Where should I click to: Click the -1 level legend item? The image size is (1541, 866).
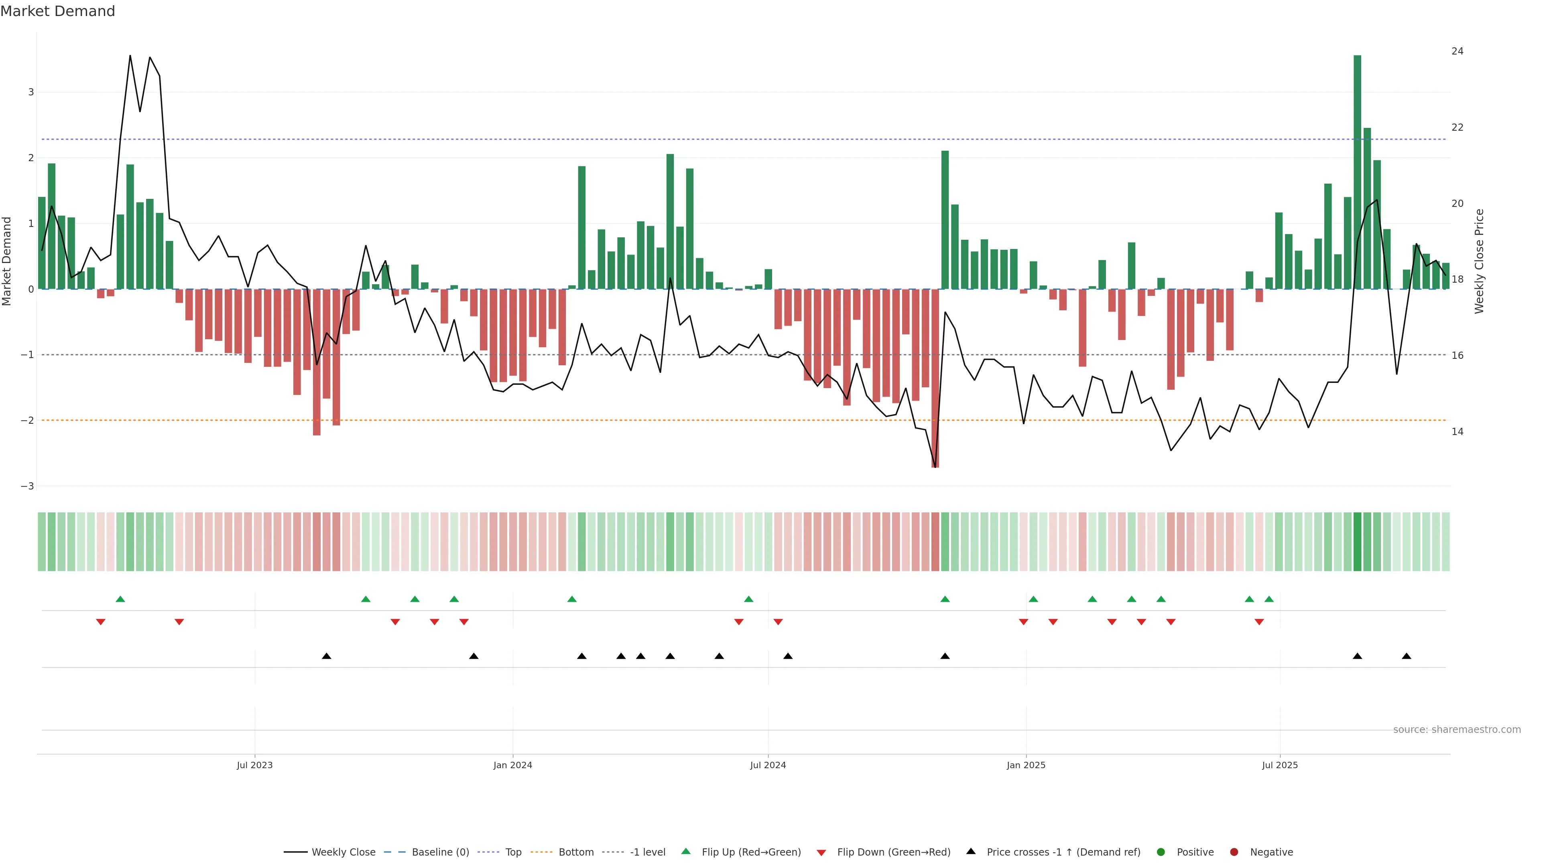[x=647, y=852]
